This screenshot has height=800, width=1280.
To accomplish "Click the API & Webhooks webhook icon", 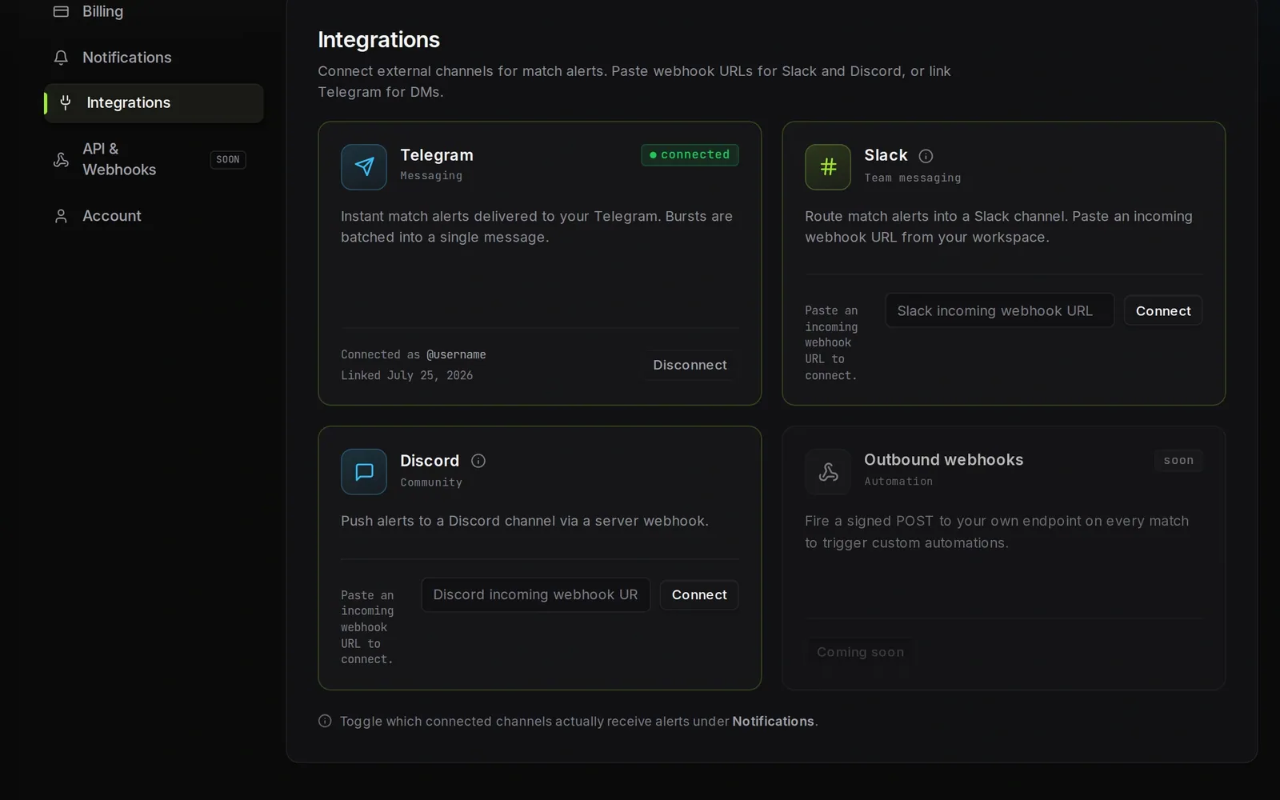I will 61,159.
